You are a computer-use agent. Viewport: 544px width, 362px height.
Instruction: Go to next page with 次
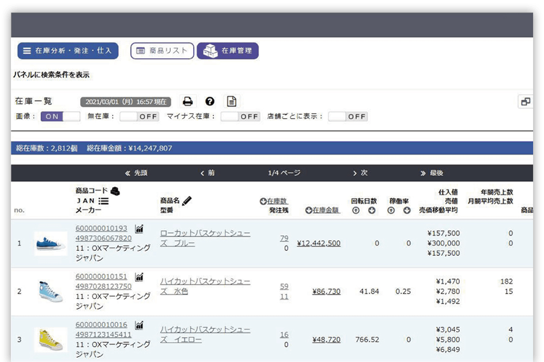(x=360, y=173)
